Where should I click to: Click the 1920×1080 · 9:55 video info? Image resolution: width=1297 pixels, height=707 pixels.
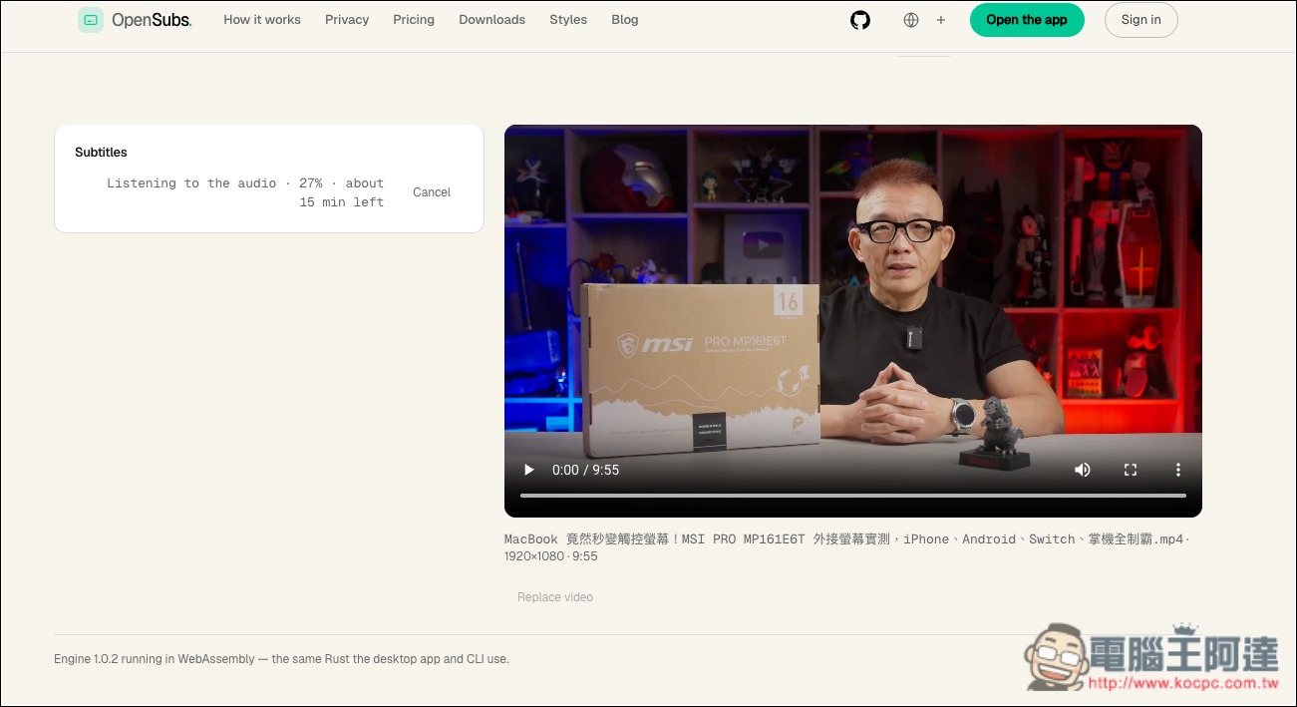pos(551,556)
